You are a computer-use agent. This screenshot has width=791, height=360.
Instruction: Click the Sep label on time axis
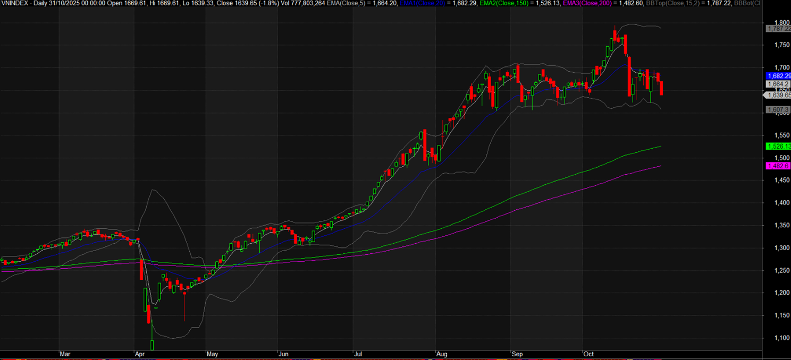(516, 354)
